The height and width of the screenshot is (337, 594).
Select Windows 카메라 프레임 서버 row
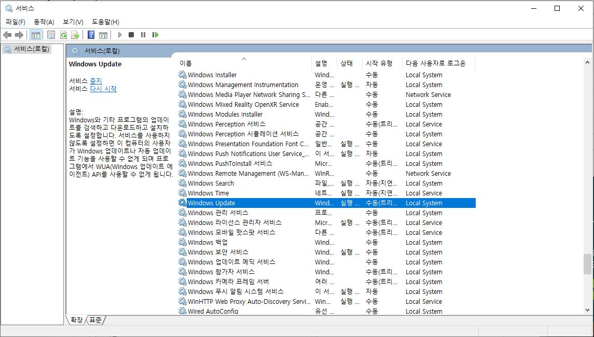coord(326,282)
